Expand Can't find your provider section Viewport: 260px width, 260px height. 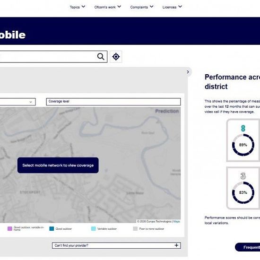tap(116, 245)
